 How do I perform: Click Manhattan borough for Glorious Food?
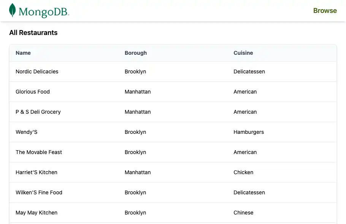[138, 92]
